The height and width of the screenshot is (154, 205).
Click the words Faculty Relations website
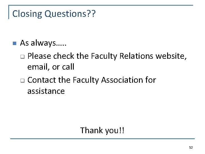pos(139,56)
